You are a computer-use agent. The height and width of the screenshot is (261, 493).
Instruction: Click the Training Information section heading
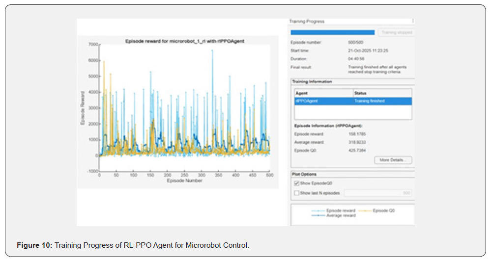point(312,81)
